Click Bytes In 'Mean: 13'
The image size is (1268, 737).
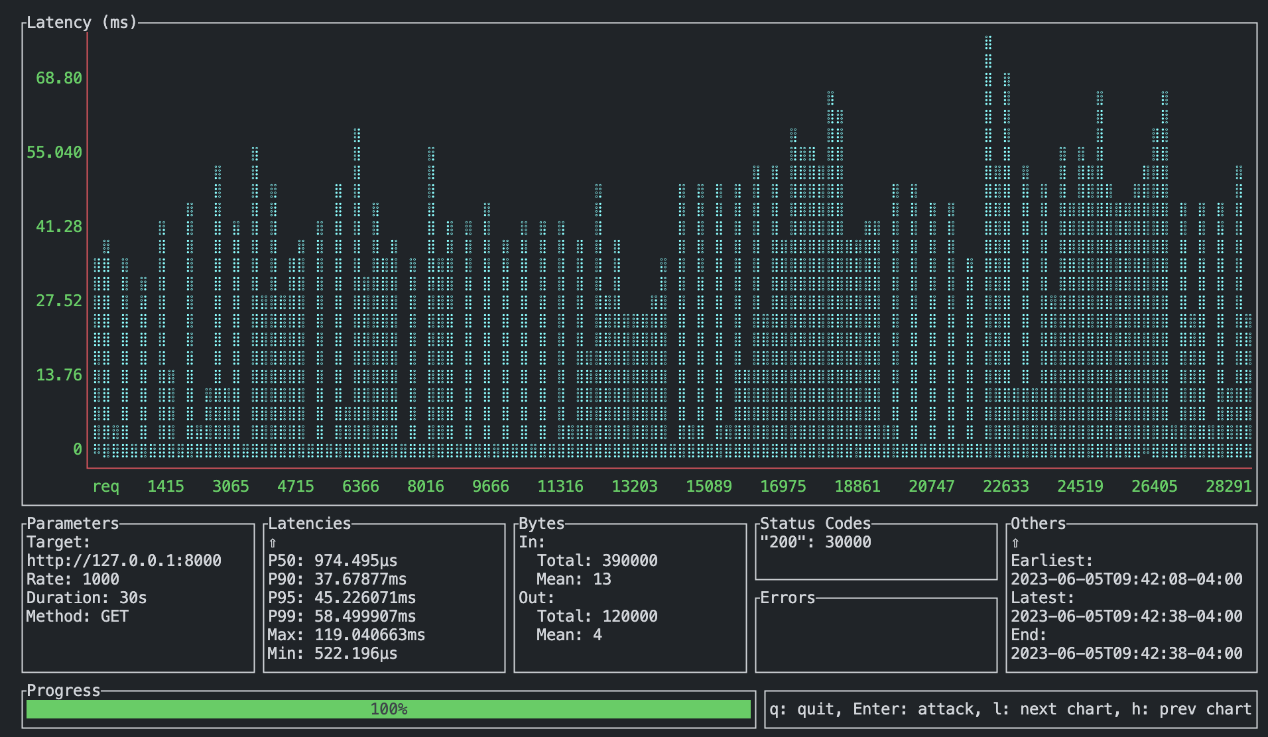(574, 579)
